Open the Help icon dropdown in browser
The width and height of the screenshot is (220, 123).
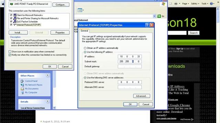pyautogui.click(x=214, y=4)
